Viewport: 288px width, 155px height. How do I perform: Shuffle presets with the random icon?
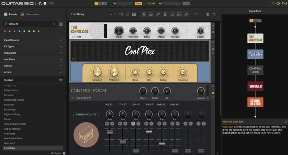click(x=121, y=14)
